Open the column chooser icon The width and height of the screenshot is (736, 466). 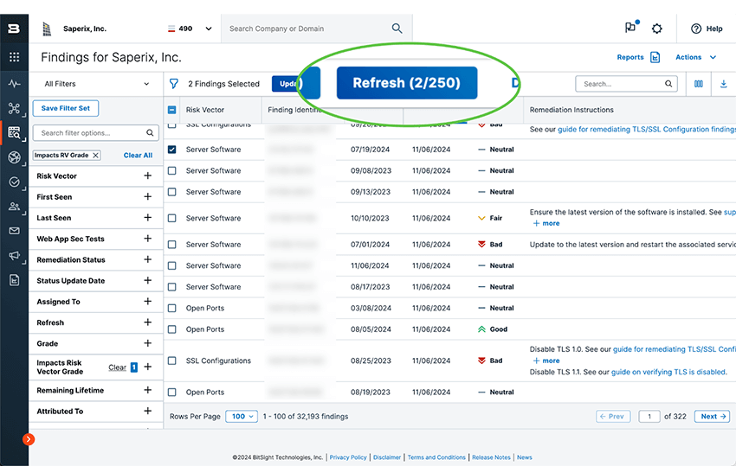699,84
